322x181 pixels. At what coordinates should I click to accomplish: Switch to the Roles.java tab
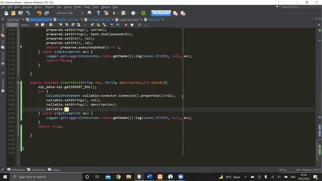click(x=154, y=20)
